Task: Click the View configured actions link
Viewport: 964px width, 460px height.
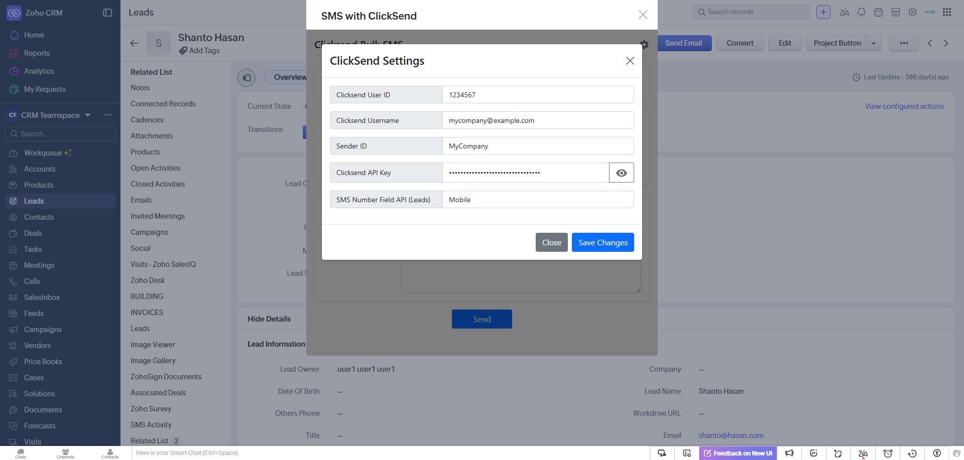Action: click(x=904, y=106)
